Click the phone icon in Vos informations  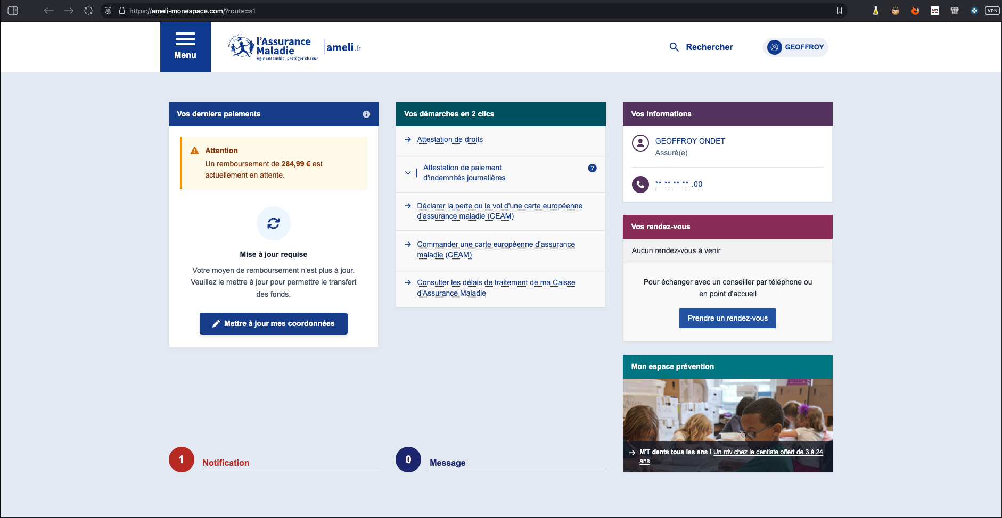[640, 185]
